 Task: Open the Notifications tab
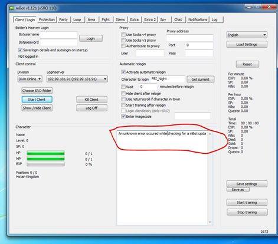[x=198, y=19]
